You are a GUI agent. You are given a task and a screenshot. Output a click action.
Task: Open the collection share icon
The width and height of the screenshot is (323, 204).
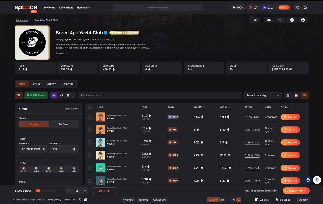point(255,20)
